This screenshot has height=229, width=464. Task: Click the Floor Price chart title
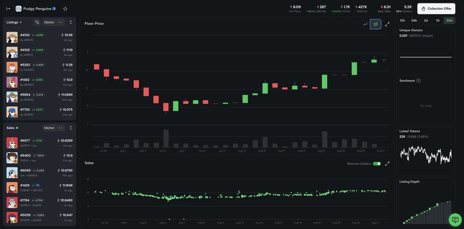coord(94,24)
